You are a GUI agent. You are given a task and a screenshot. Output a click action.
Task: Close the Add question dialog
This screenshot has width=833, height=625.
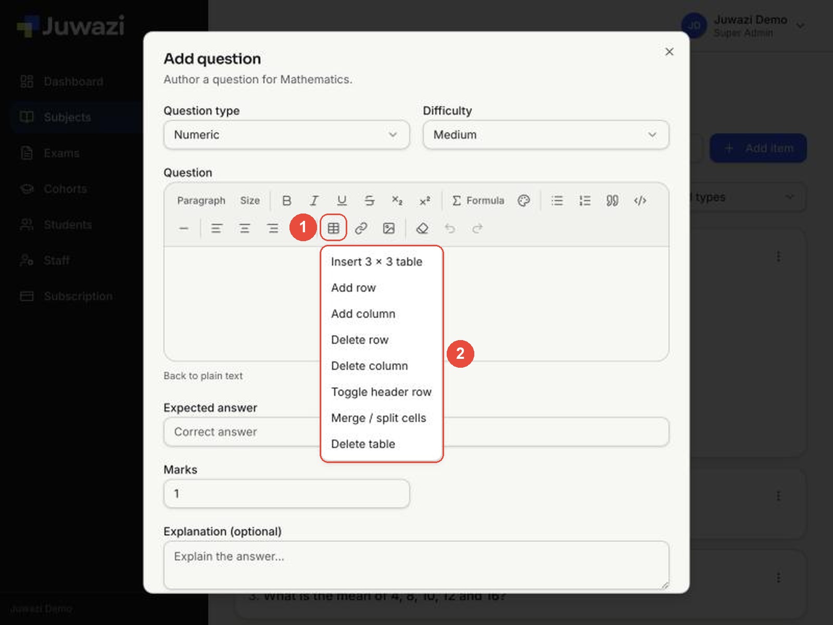point(670,52)
